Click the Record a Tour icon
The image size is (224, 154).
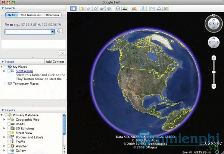click(x=109, y=8)
